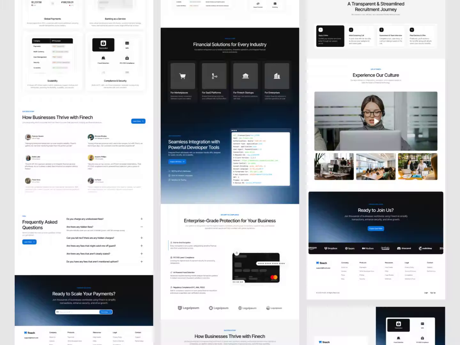Click Learn More next to Businesses Thrive heading
The height and width of the screenshot is (345, 460).
[138, 121]
